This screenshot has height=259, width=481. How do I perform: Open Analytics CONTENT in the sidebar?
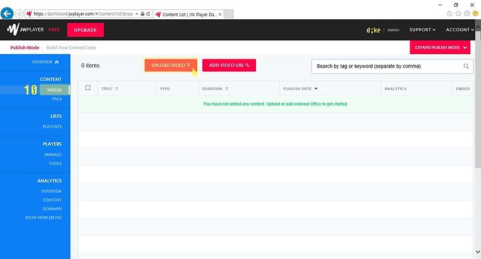tap(53, 200)
